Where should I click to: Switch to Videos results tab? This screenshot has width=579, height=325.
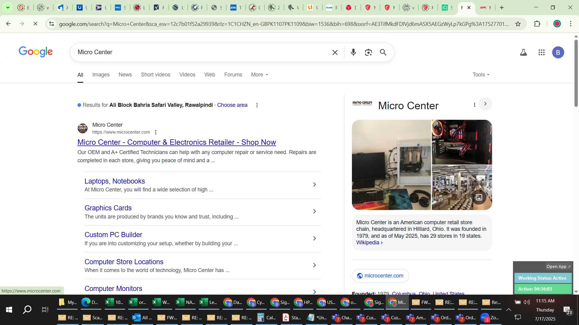187,75
